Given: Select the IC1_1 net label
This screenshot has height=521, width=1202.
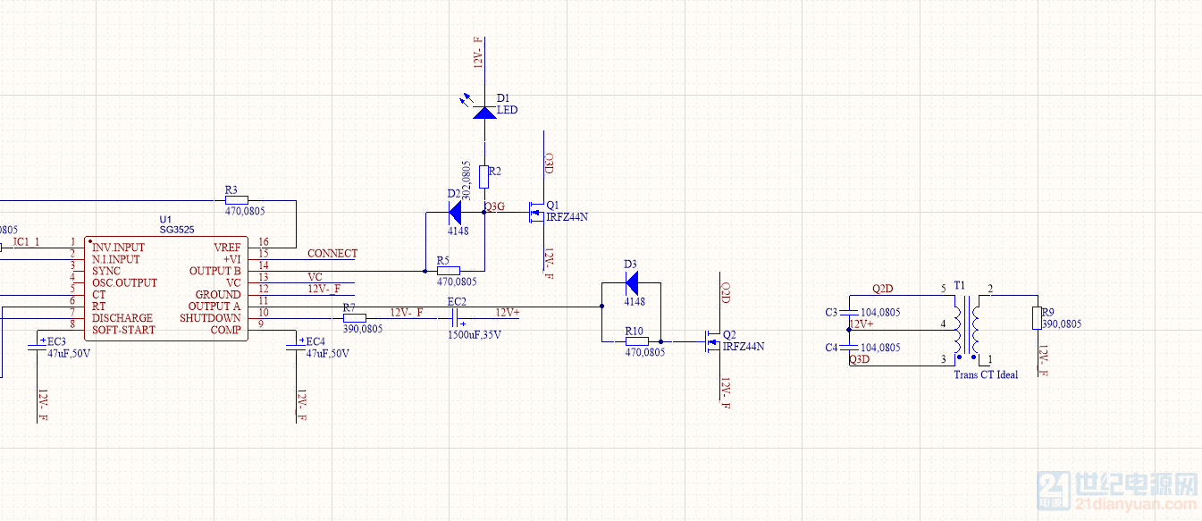Looking at the screenshot, I should coord(27,242).
